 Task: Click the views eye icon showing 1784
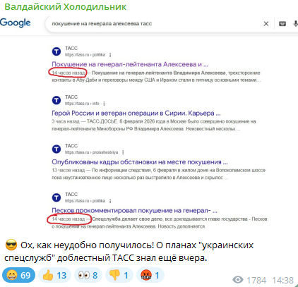(238, 280)
